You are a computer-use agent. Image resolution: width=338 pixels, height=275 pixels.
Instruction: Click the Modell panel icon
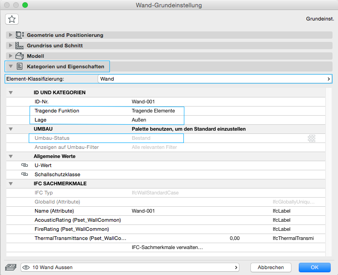coord(20,56)
